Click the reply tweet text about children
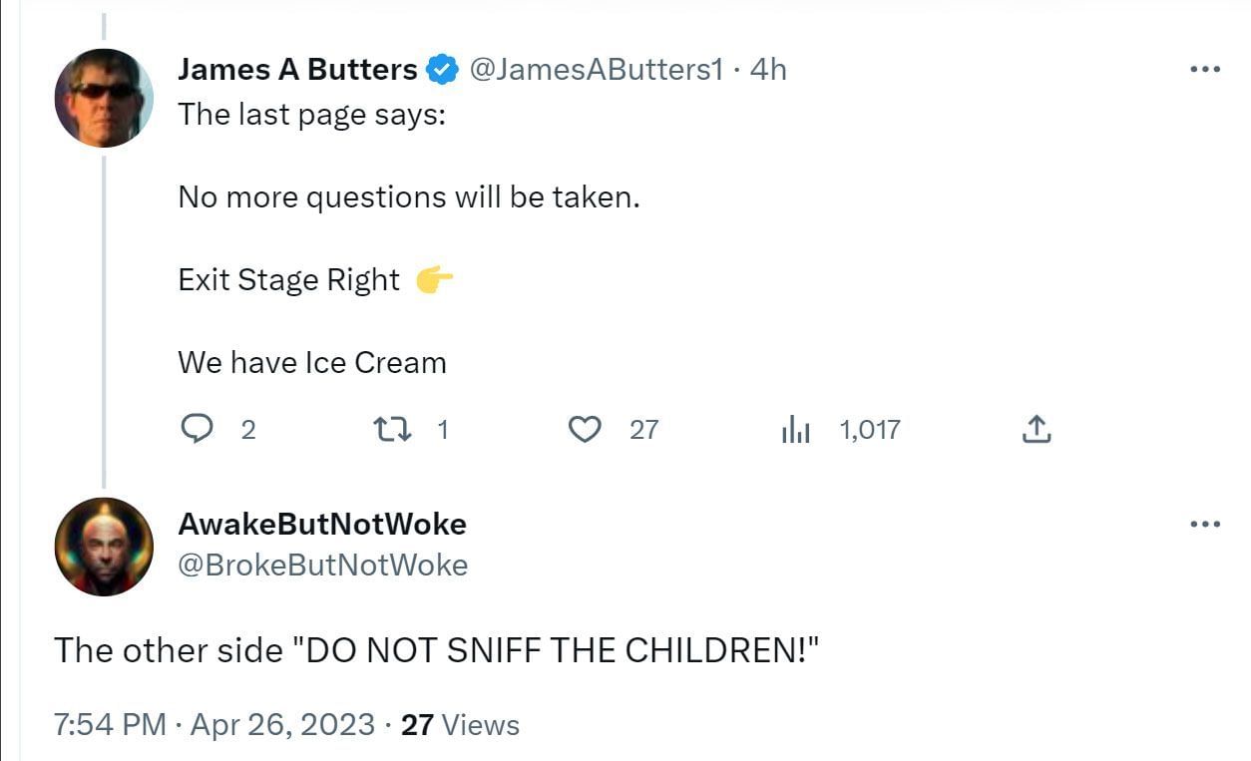 (x=437, y=650)
